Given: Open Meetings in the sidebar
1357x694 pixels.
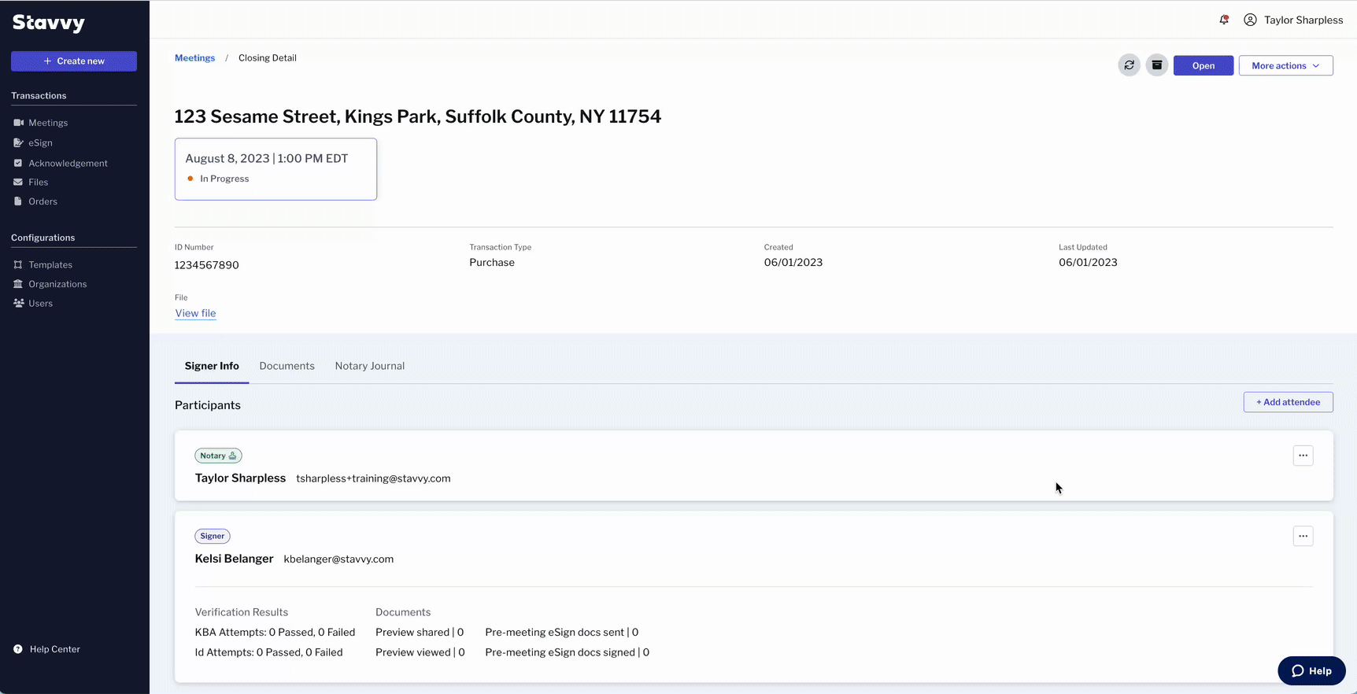Looking at the screenshot, I should [48, 123].
